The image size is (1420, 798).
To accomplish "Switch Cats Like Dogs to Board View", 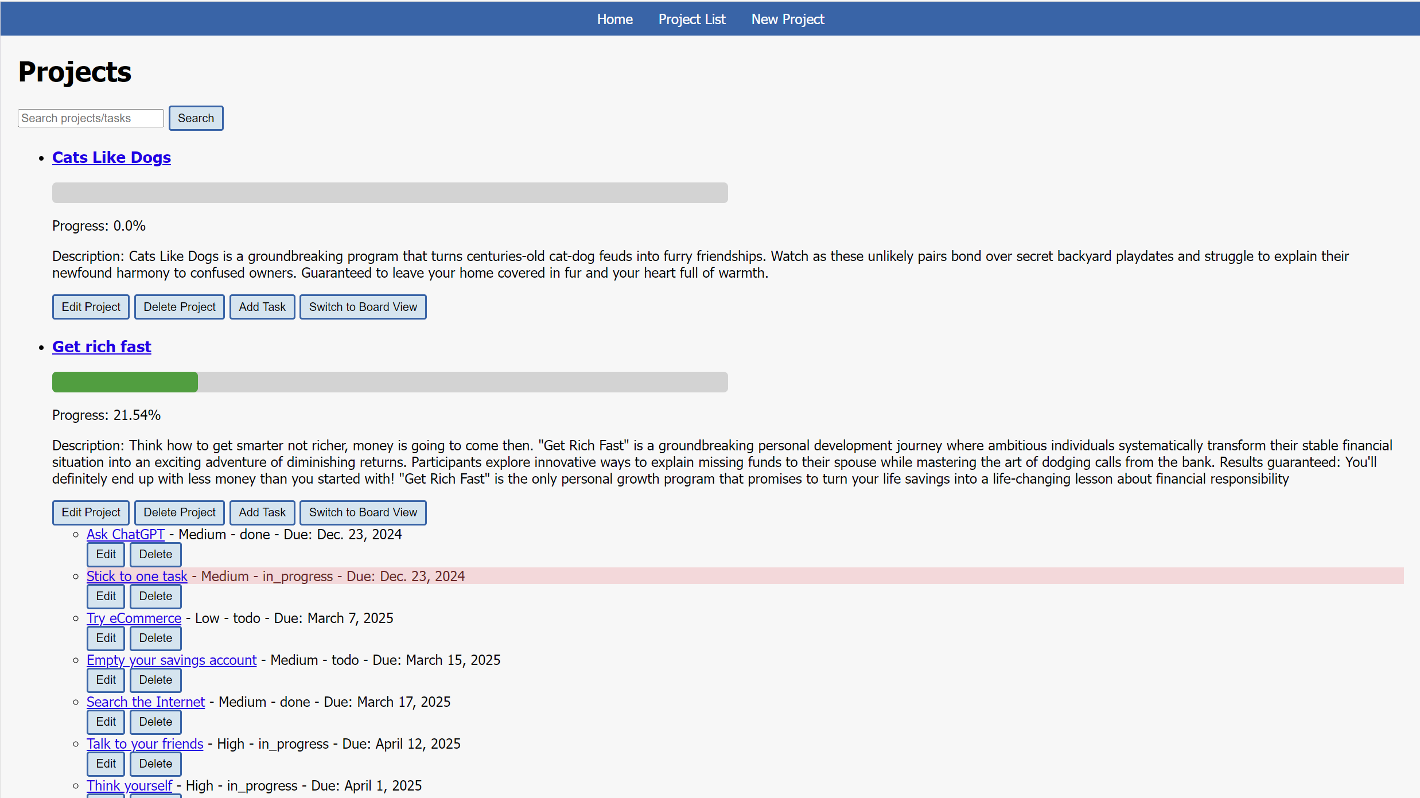I will click(363, 307).
